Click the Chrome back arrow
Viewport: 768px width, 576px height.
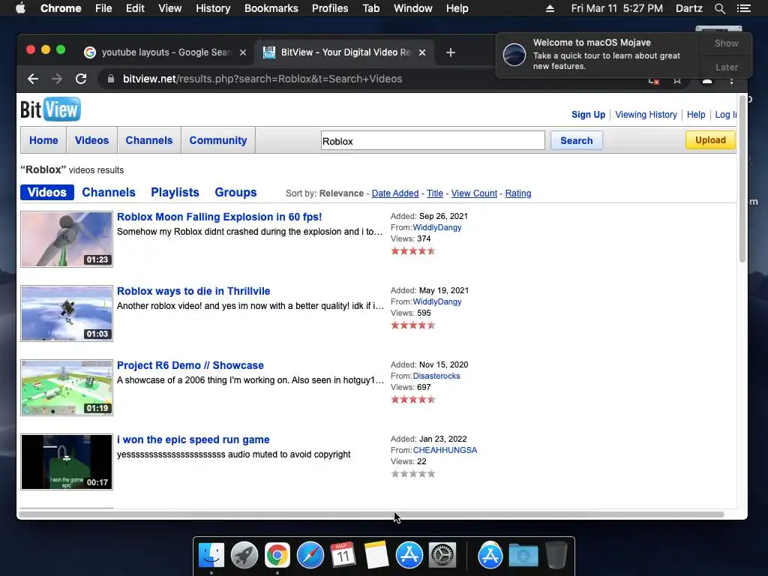coord(33,79)
